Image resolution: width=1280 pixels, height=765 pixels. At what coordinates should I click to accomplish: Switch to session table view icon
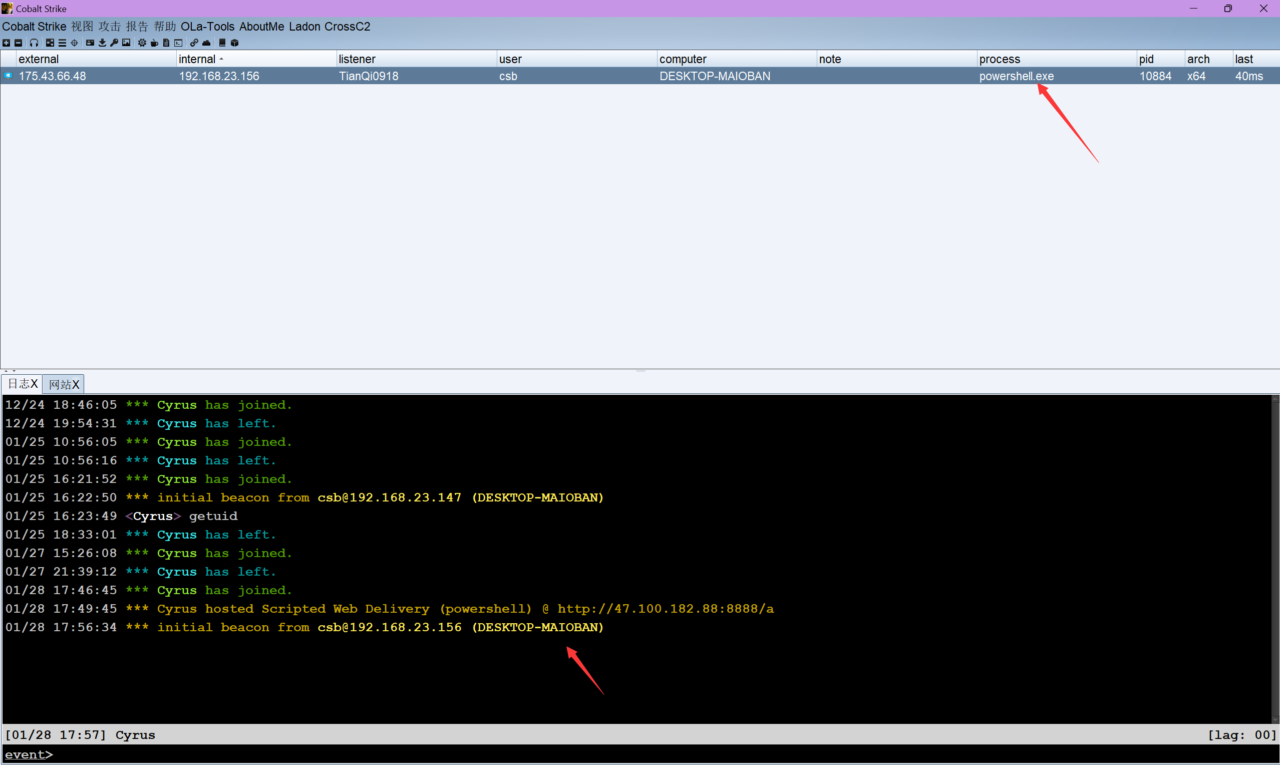63,43
